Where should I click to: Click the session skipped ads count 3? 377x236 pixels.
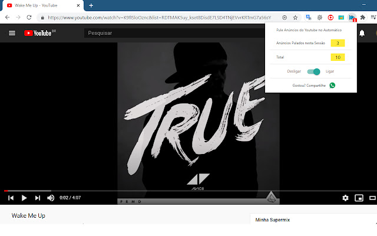(x=338, y=43)
